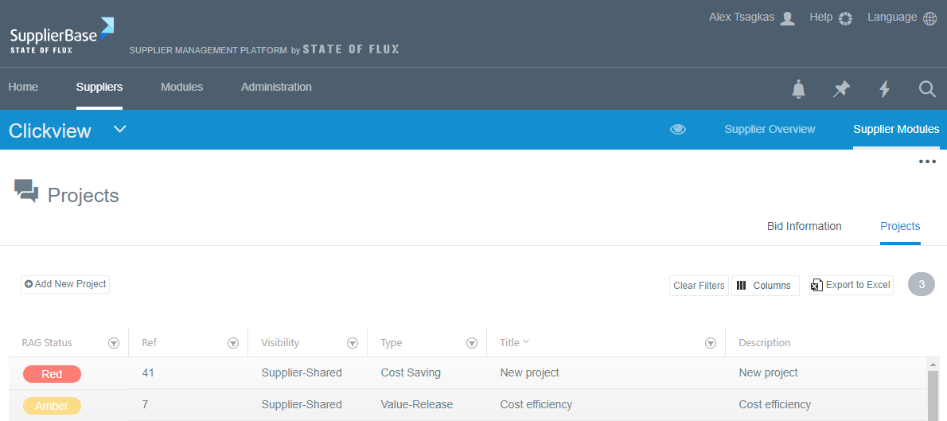Expand the Clickview supplier dropdown chevron
The image size is (947, 421).
coord(120,129)
